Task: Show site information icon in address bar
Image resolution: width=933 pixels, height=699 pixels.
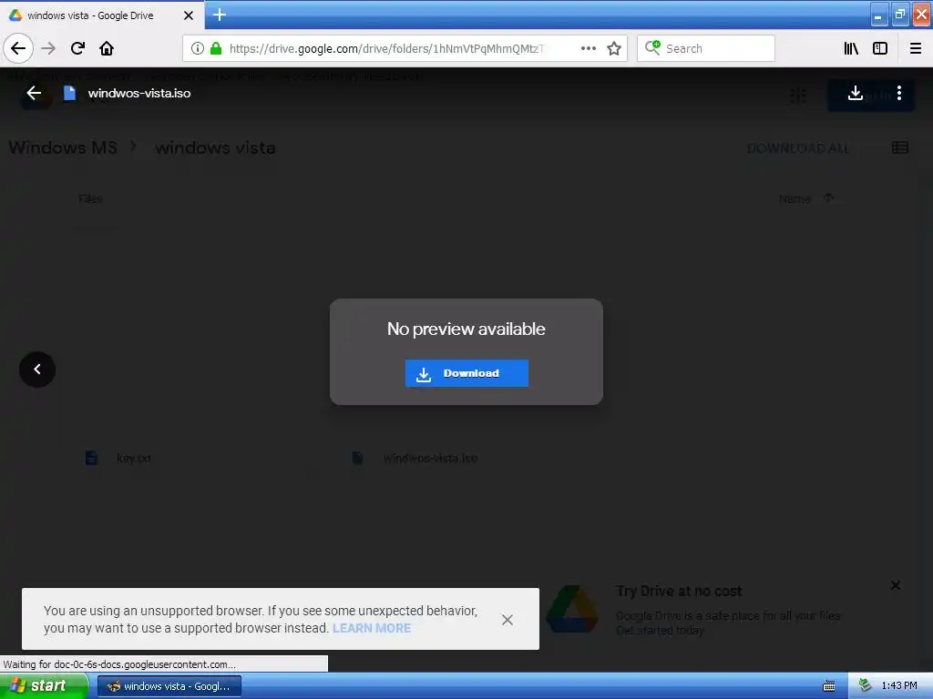Action: tap(198, 48)
